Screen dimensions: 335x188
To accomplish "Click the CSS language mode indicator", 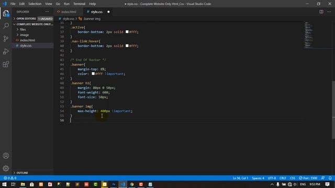I will pyautogui.click(x=292, y=178).
